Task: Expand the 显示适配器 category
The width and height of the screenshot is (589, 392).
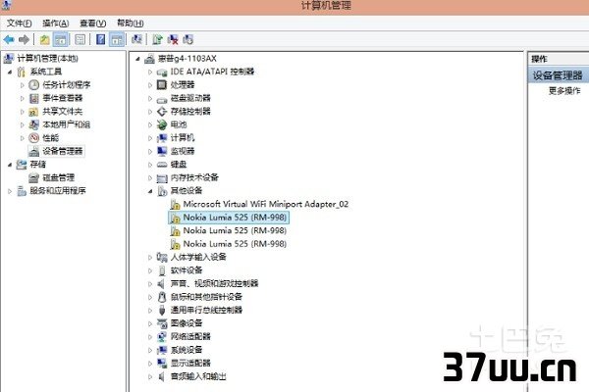Action: 150,364
